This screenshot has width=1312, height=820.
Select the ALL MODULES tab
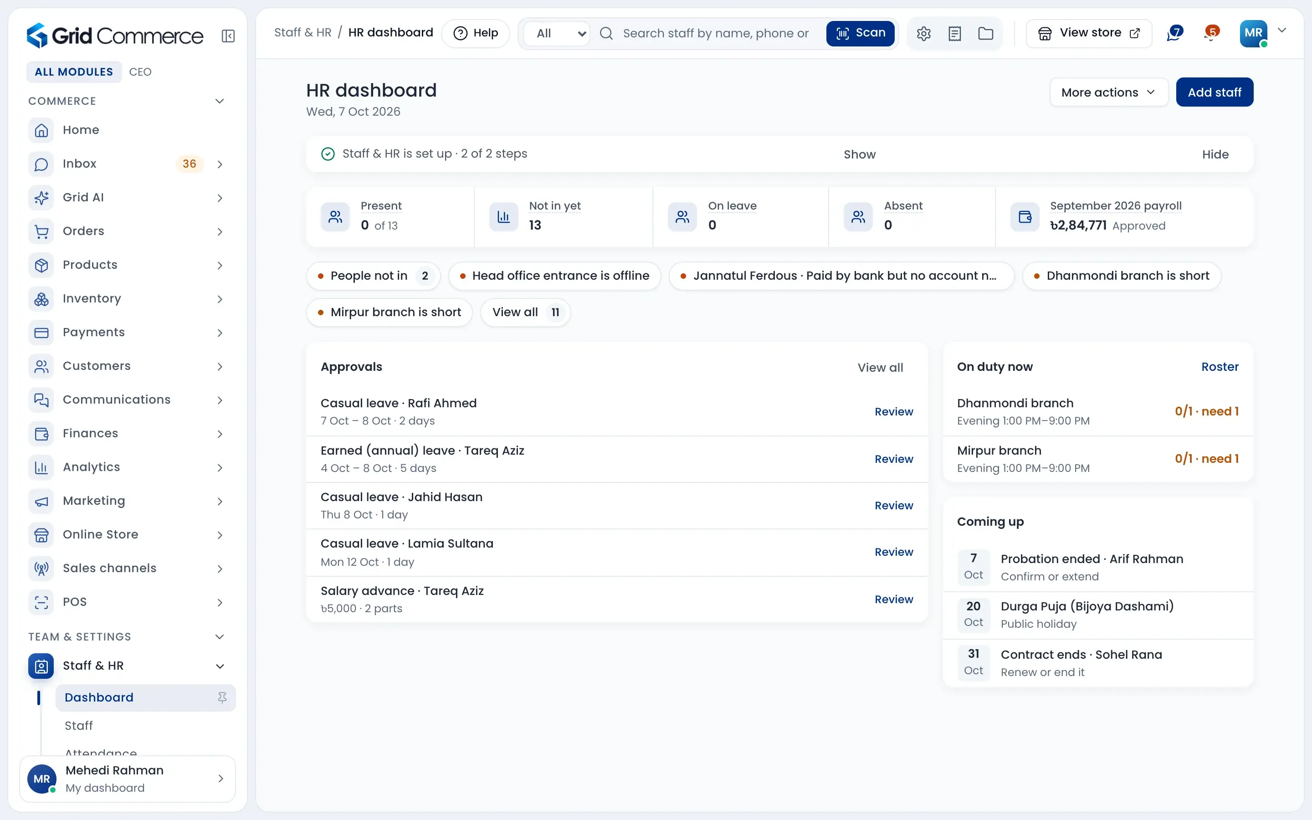74,72
